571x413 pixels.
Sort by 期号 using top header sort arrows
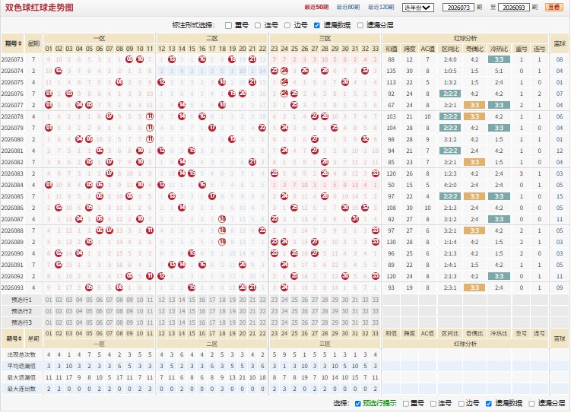pos(20,43)
